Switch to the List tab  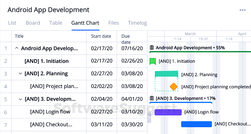point(12,23)
